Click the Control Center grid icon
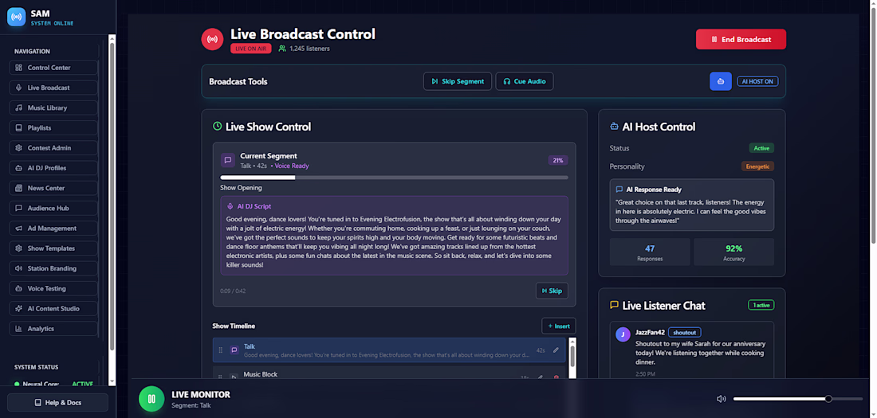877x418 pixels. coord(18,68)
